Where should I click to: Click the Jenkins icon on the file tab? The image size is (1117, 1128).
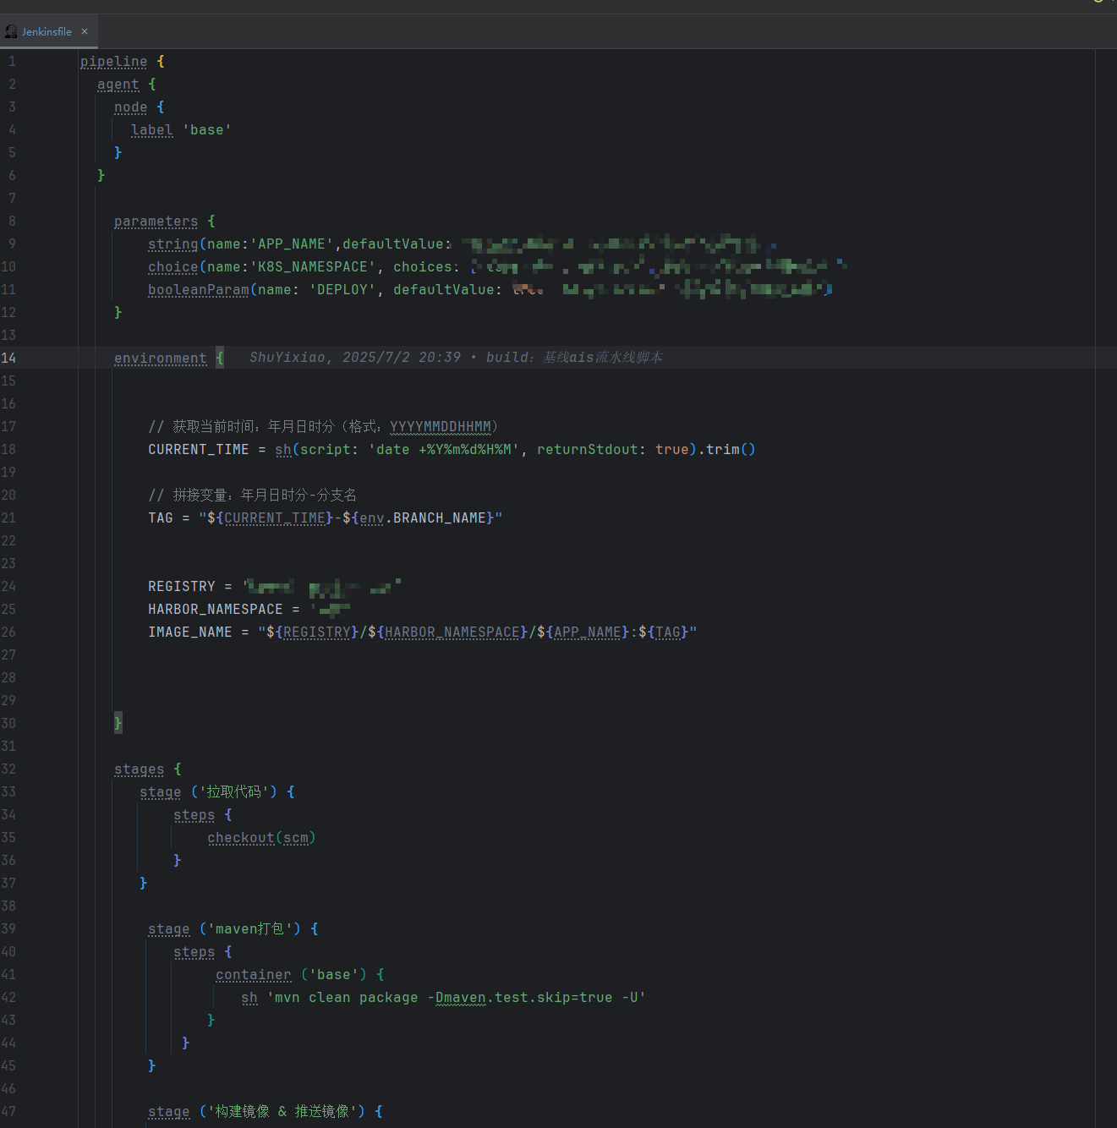[11, 31]
